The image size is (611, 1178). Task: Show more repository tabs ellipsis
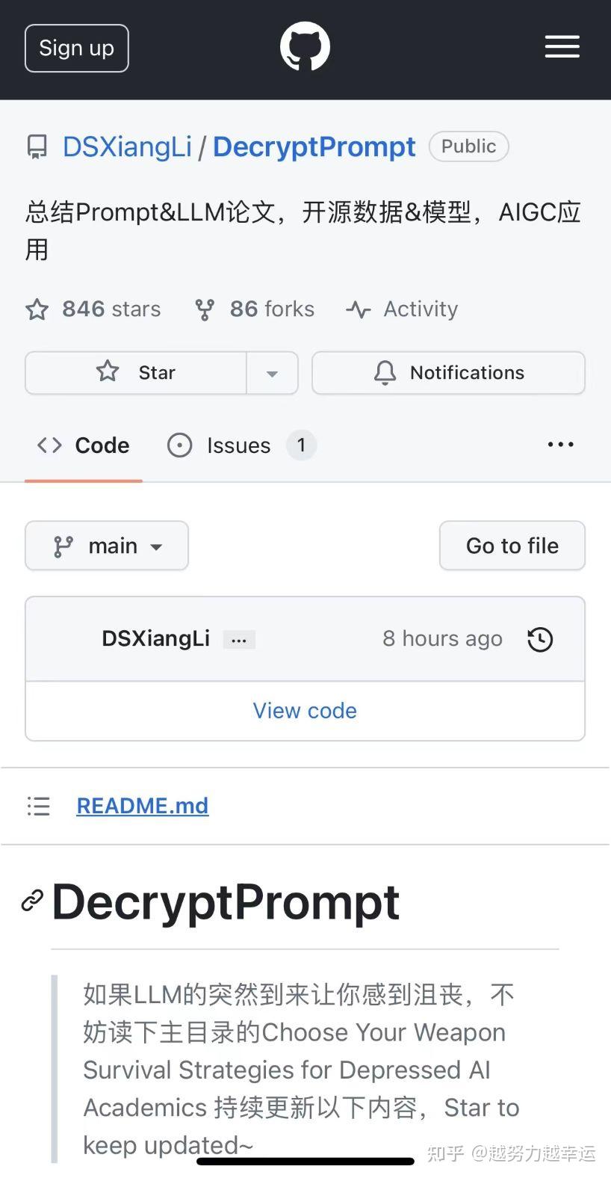pos(560,445)
